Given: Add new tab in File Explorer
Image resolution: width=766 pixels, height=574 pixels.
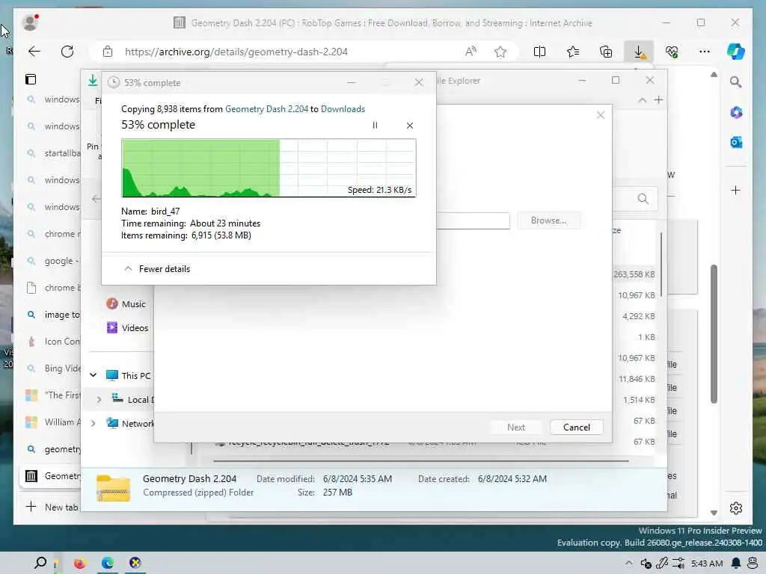Looking at the screenshot, I should (x=658, y=100).
